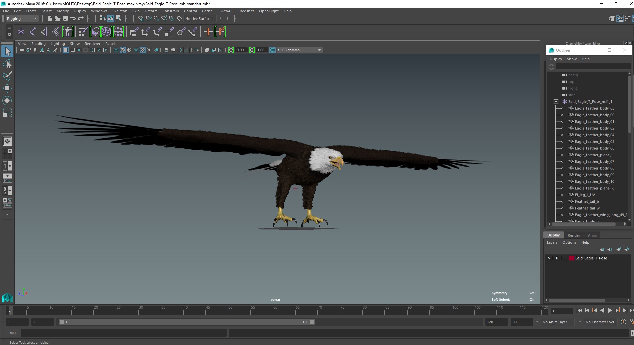The image size is (634, 345).
Task: Click the HumanIK character shelf icon
Action: pos(68,32)
